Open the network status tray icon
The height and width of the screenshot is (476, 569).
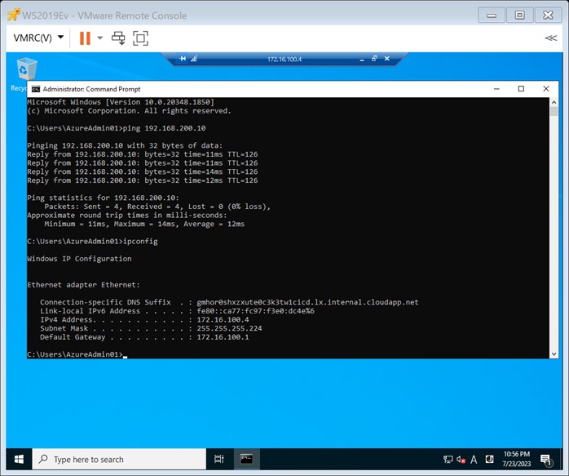(x=448, y=460)
